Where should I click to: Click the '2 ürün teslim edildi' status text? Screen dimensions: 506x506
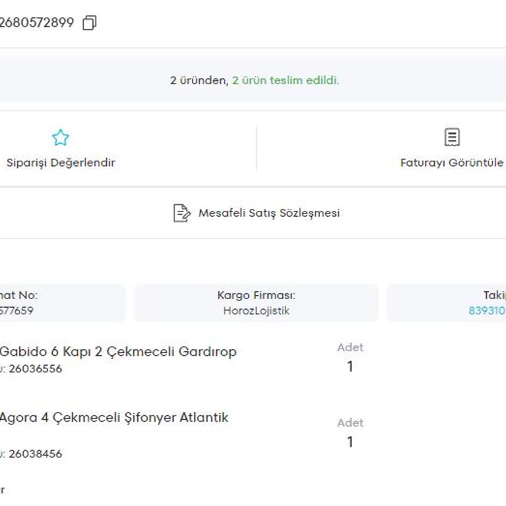pos(285,80)
